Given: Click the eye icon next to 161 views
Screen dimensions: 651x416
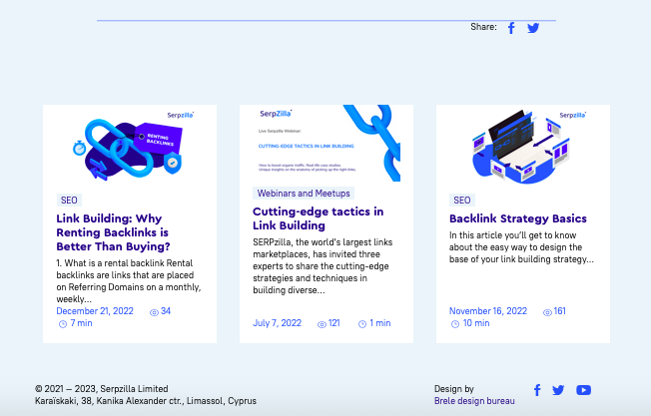Looking at the screenshot, I should pyautogui.click(x=547, y=312).
